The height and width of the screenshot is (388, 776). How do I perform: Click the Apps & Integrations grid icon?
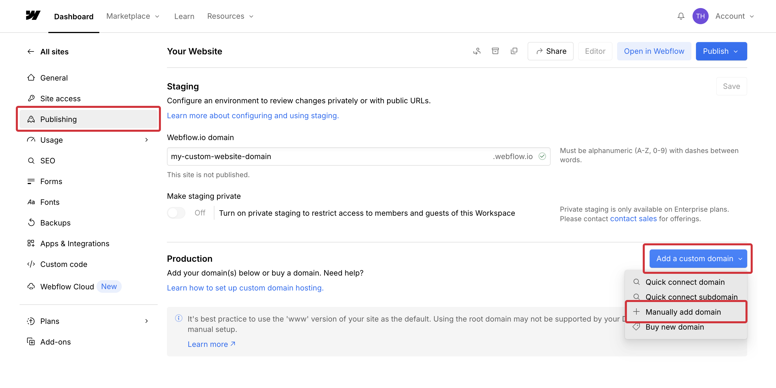[x=31, y=243]
